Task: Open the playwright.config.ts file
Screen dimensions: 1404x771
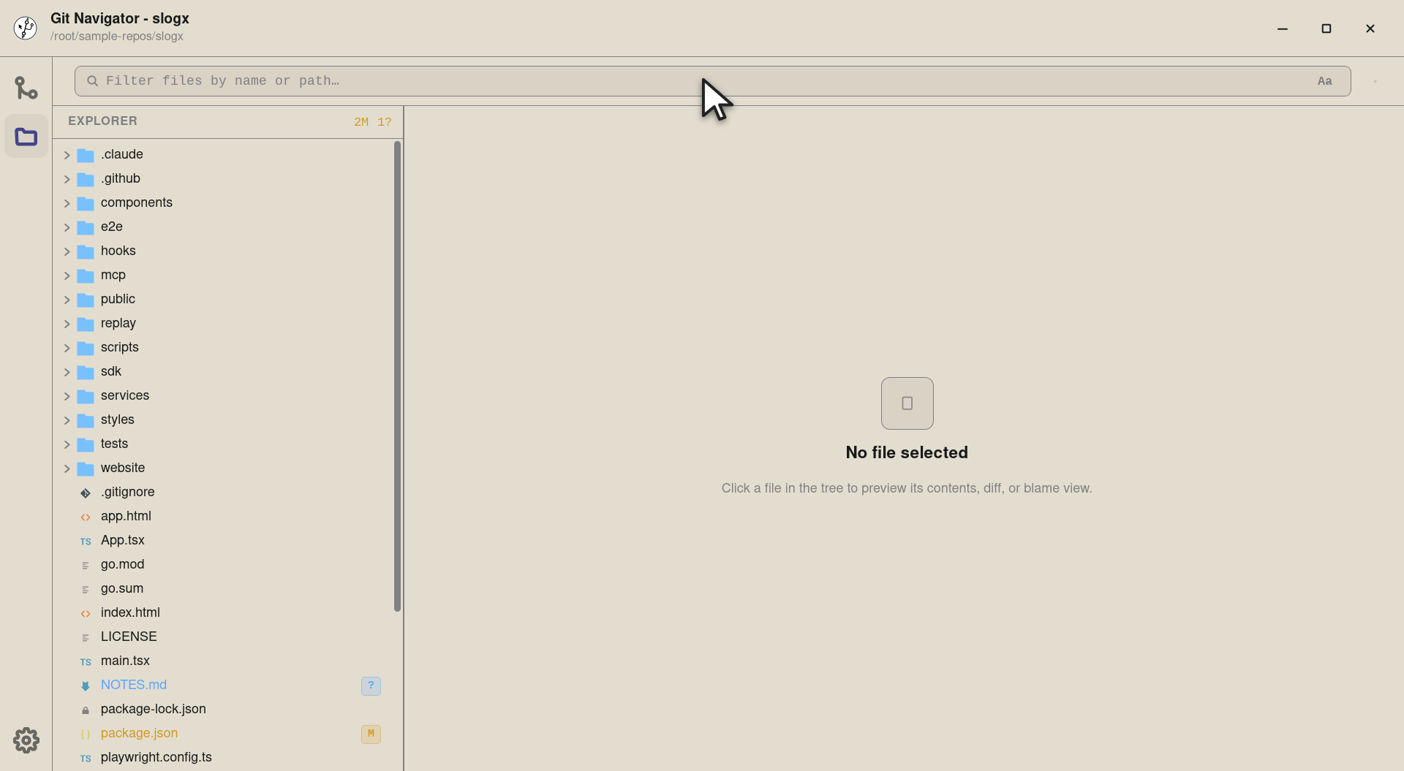Action: (156, 757)
